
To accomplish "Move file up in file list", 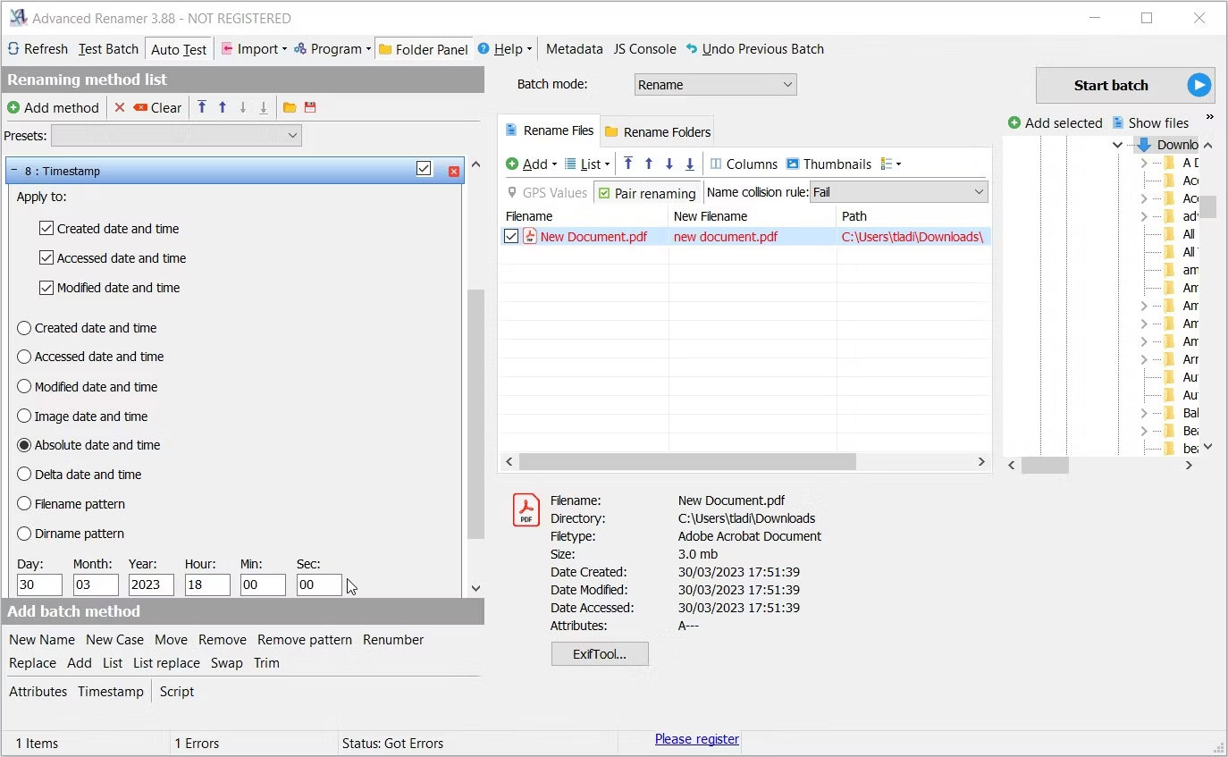I will (x=649, y=164).
